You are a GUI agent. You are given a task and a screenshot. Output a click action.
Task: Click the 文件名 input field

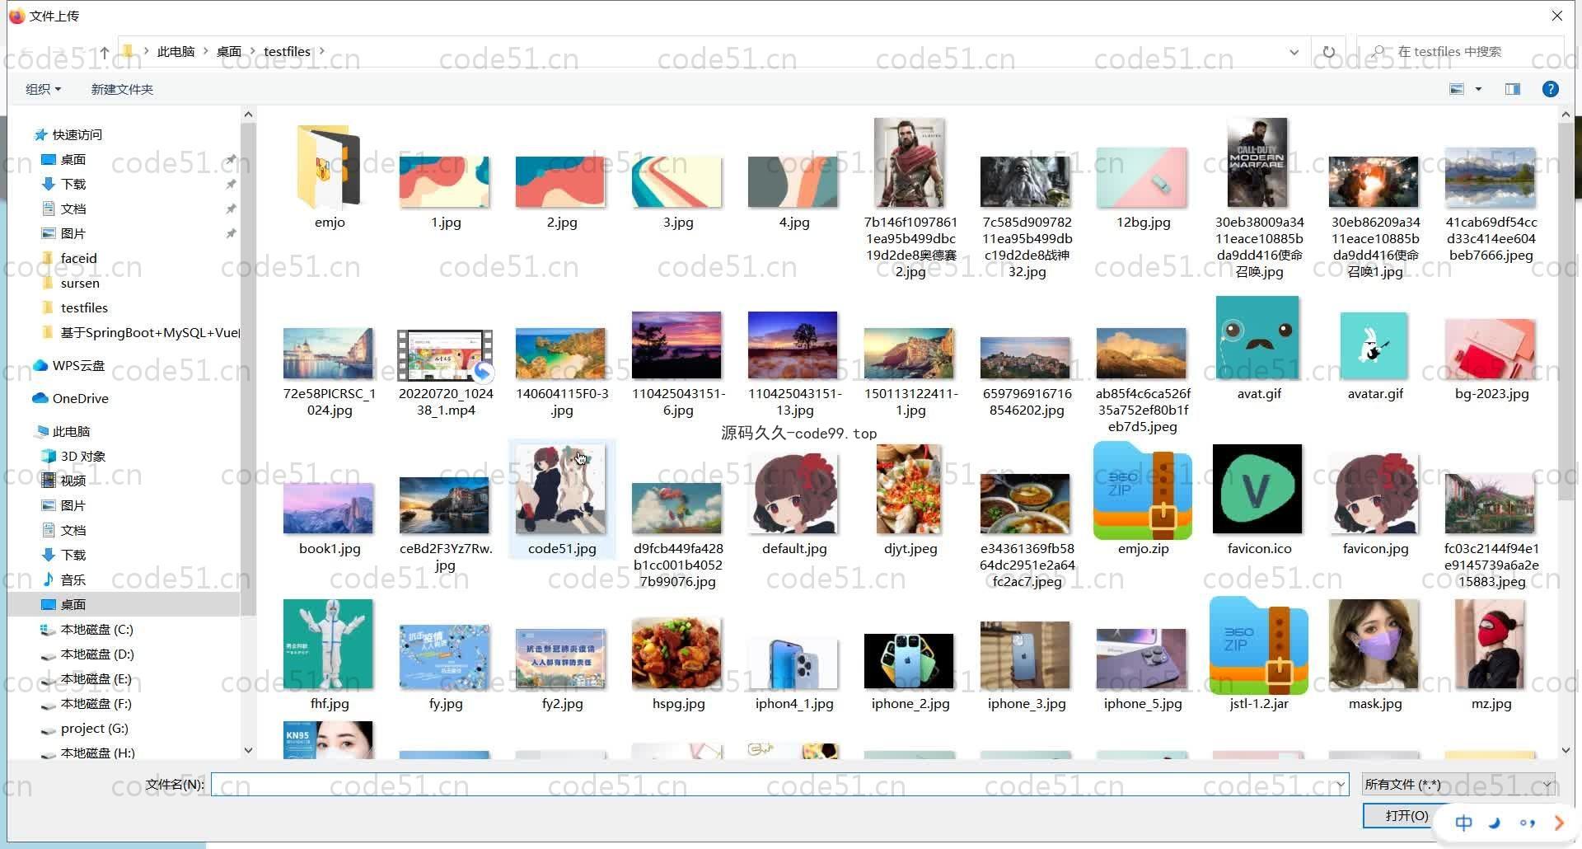click(775, 785)
